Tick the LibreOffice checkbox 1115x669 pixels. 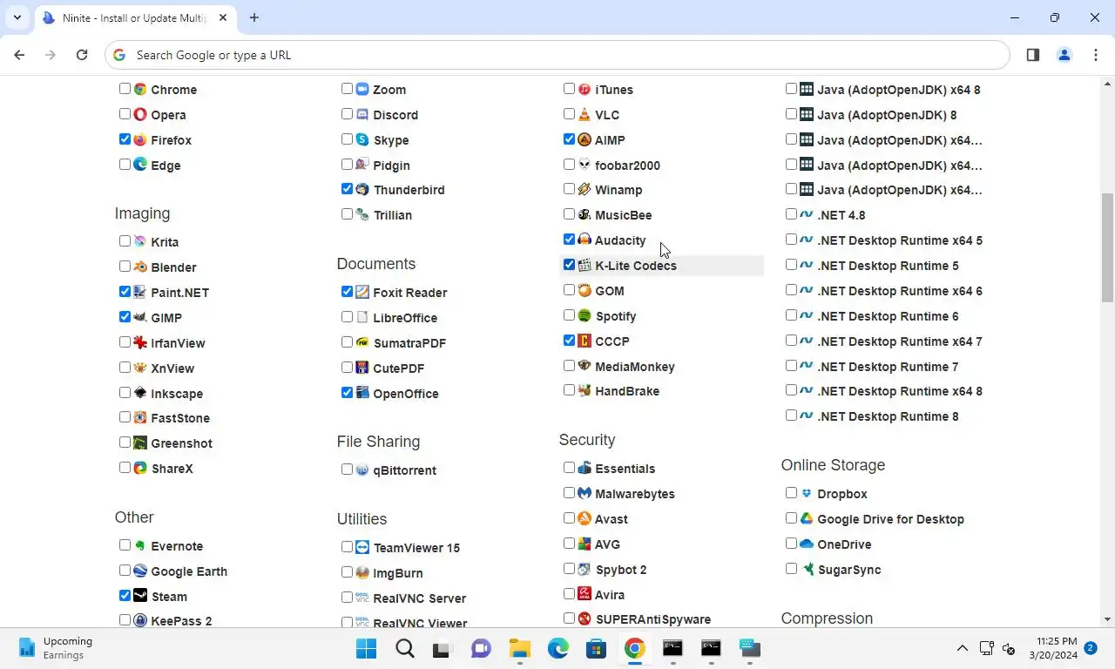tap(347, 317)
